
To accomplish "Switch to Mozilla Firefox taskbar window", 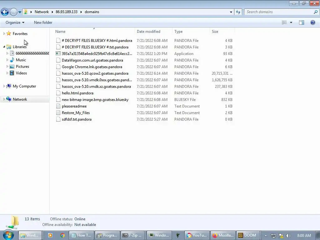I will tap(223, 235).
